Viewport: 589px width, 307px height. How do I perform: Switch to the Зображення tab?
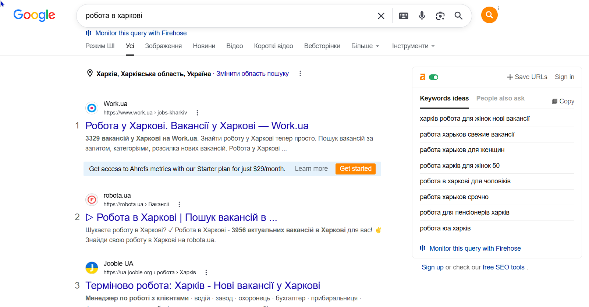(163, 46)
